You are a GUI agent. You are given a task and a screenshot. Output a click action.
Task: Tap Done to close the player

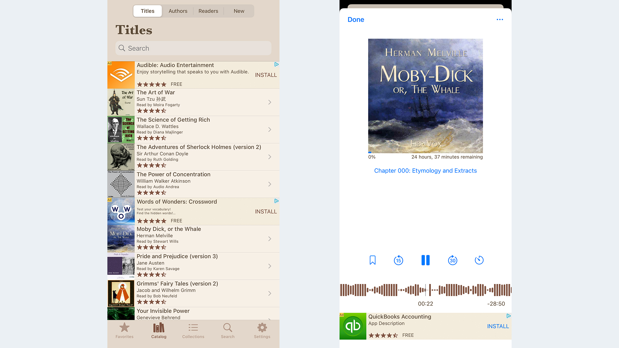tap(356, 19)
